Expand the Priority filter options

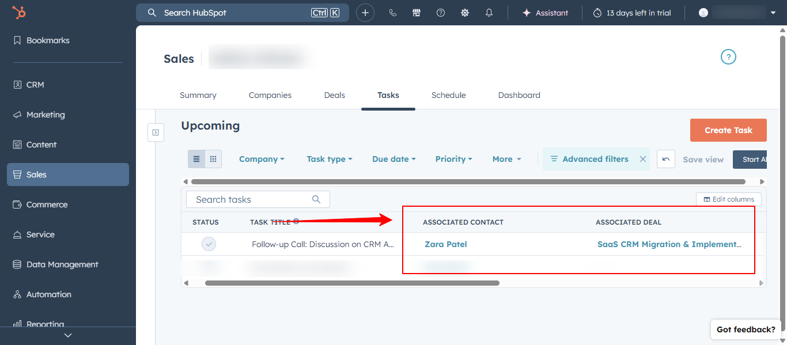coord(453,158)
